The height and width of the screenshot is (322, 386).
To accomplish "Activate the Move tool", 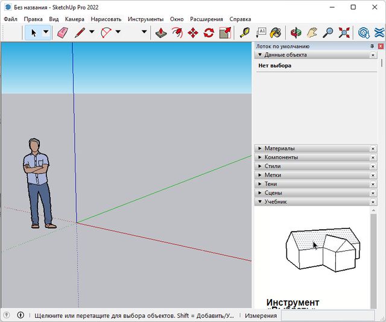I will [193, 33].
